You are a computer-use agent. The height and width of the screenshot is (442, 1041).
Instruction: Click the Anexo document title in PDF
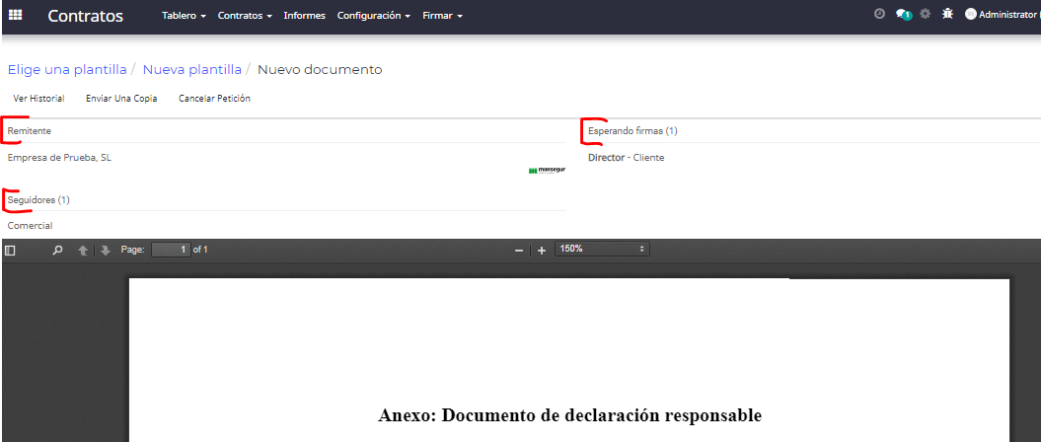(x=569, y=415)
